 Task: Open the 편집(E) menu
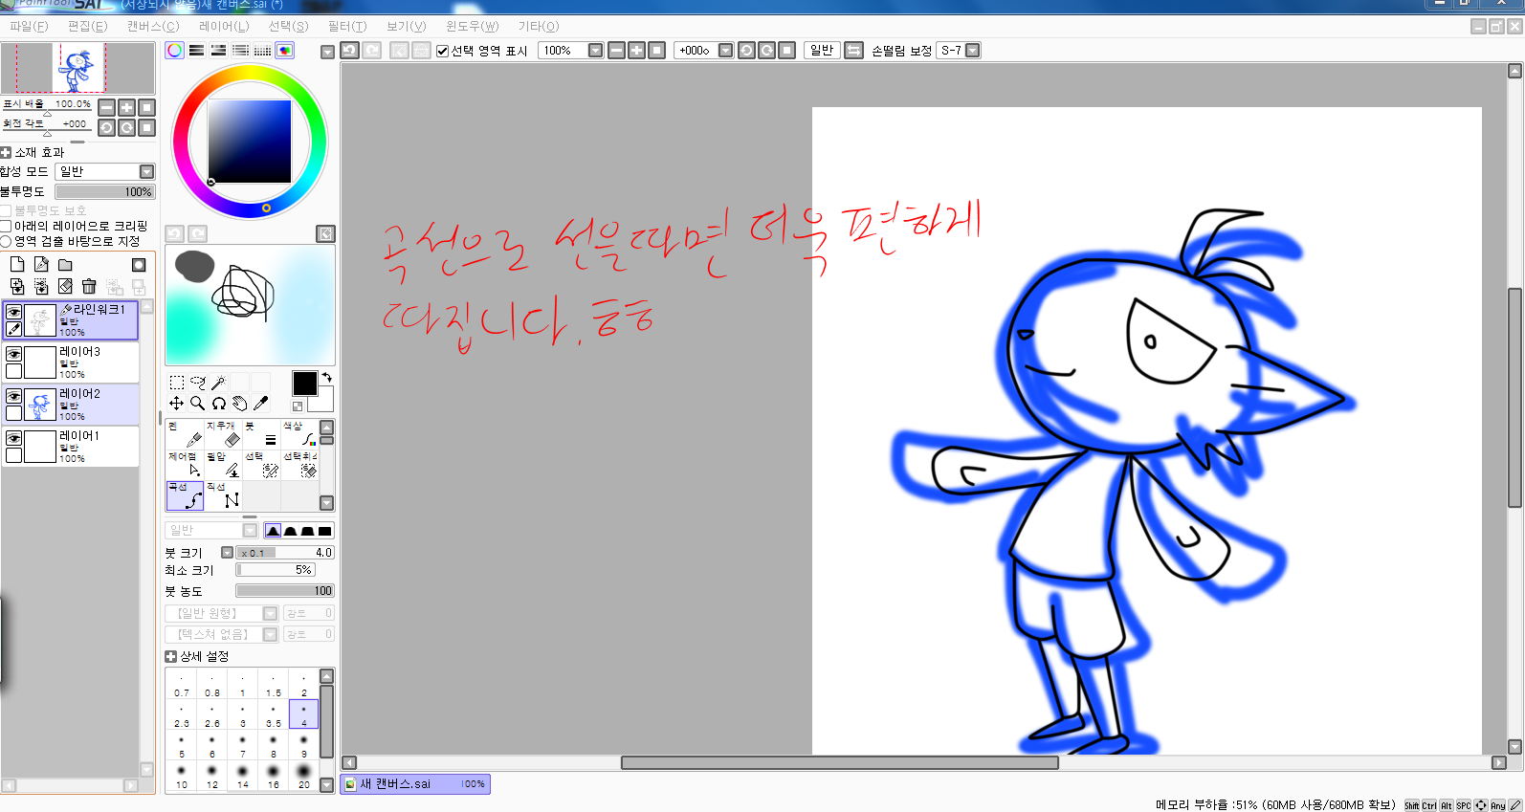(87, 26)
